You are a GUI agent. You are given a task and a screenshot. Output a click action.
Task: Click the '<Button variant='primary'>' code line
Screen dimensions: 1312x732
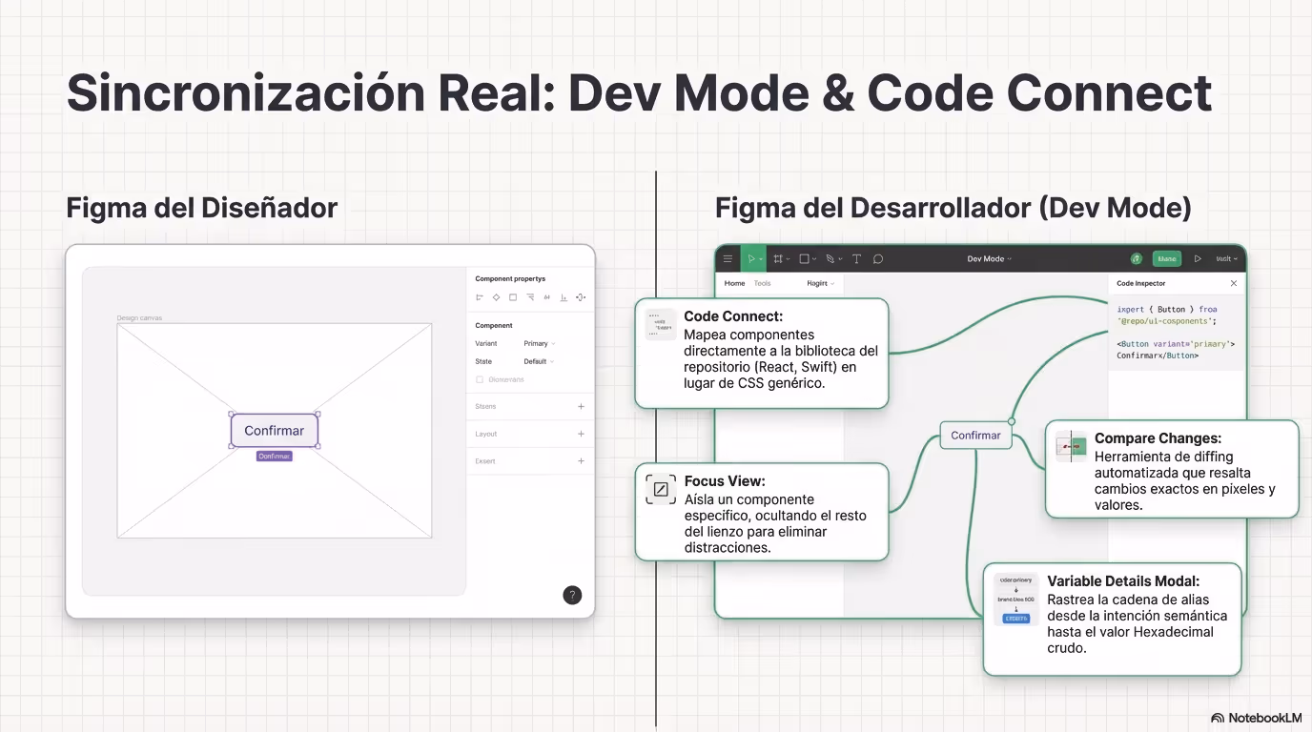pyautogui.click(x=1177, y=343)
